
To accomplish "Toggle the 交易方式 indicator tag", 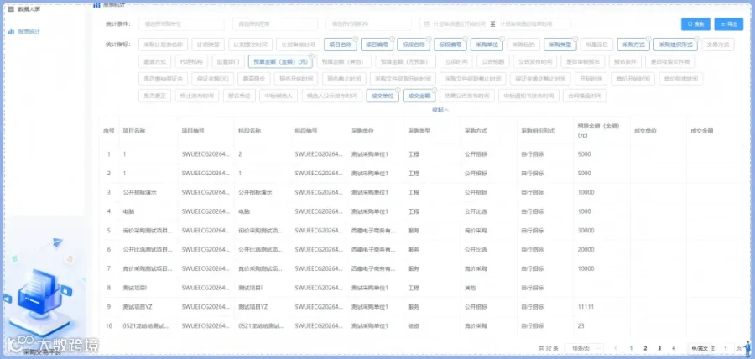I will tap(718, 44).
